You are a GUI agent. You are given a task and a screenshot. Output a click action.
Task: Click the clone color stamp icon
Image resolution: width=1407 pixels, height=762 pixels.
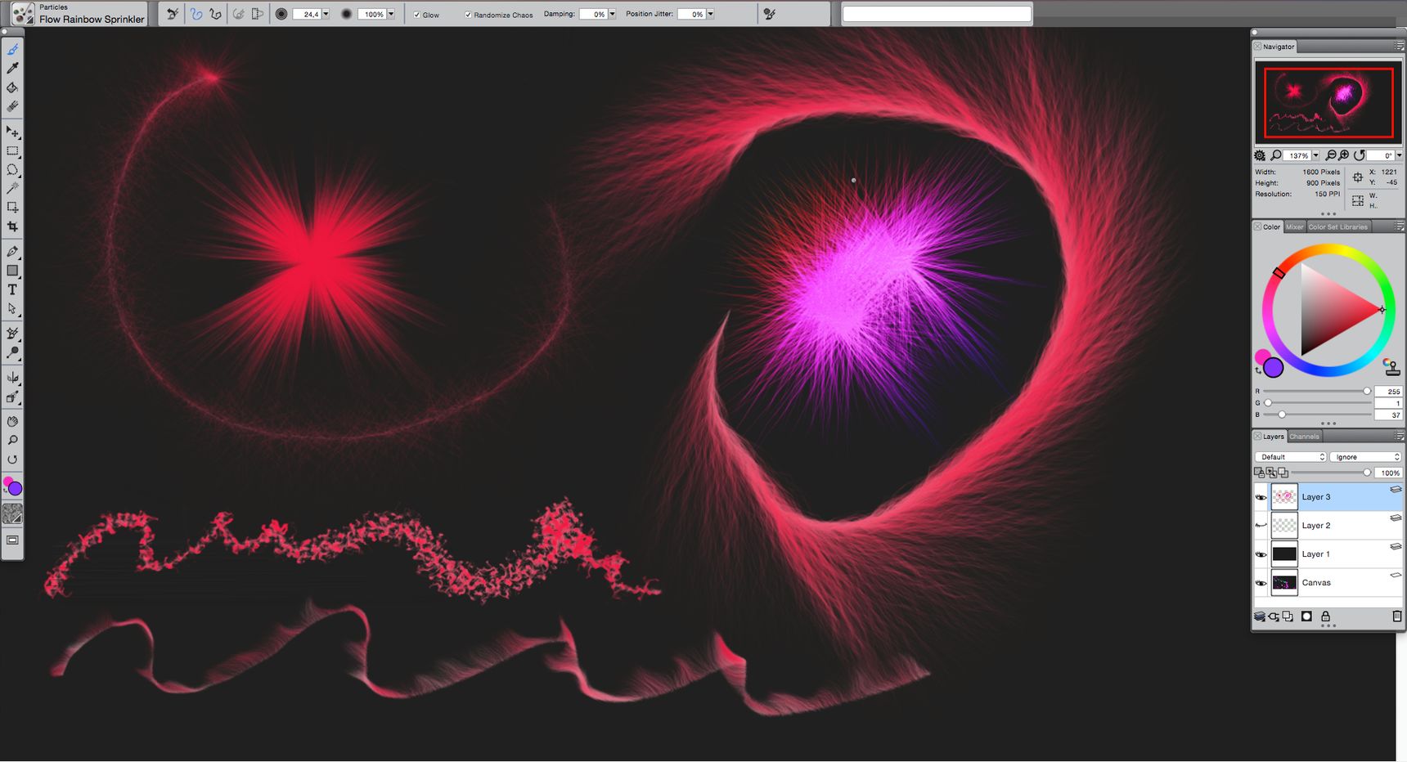pyautogui.click(x=1391, y=365)
